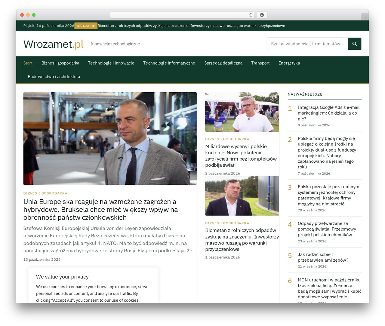
Task: Open Odpady przetwarzane za pomocą światła
Action: pyautogui.click(x=327, y=229)
